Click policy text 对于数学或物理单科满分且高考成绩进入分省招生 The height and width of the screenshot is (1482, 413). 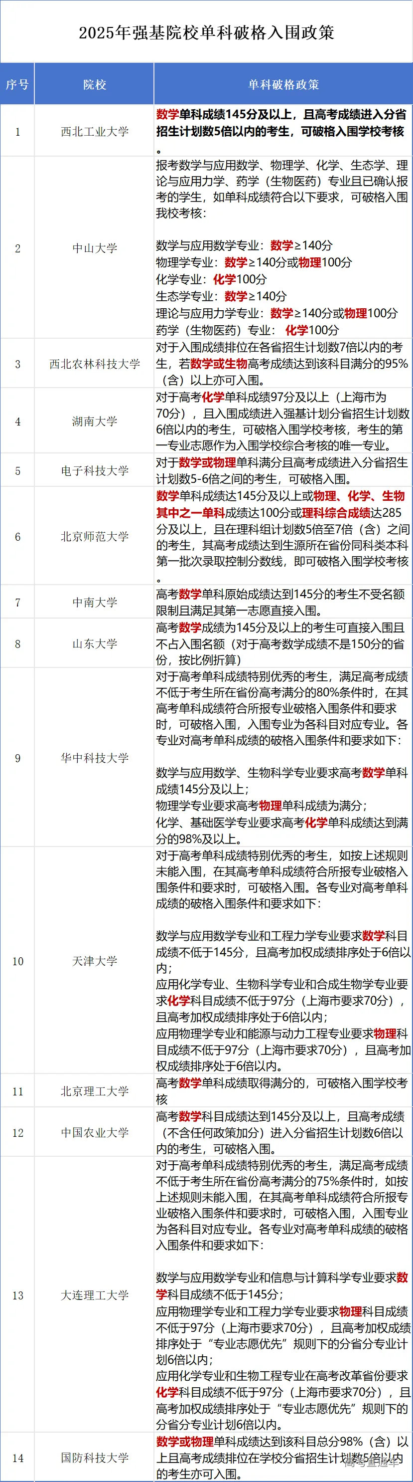coord(281,462)
